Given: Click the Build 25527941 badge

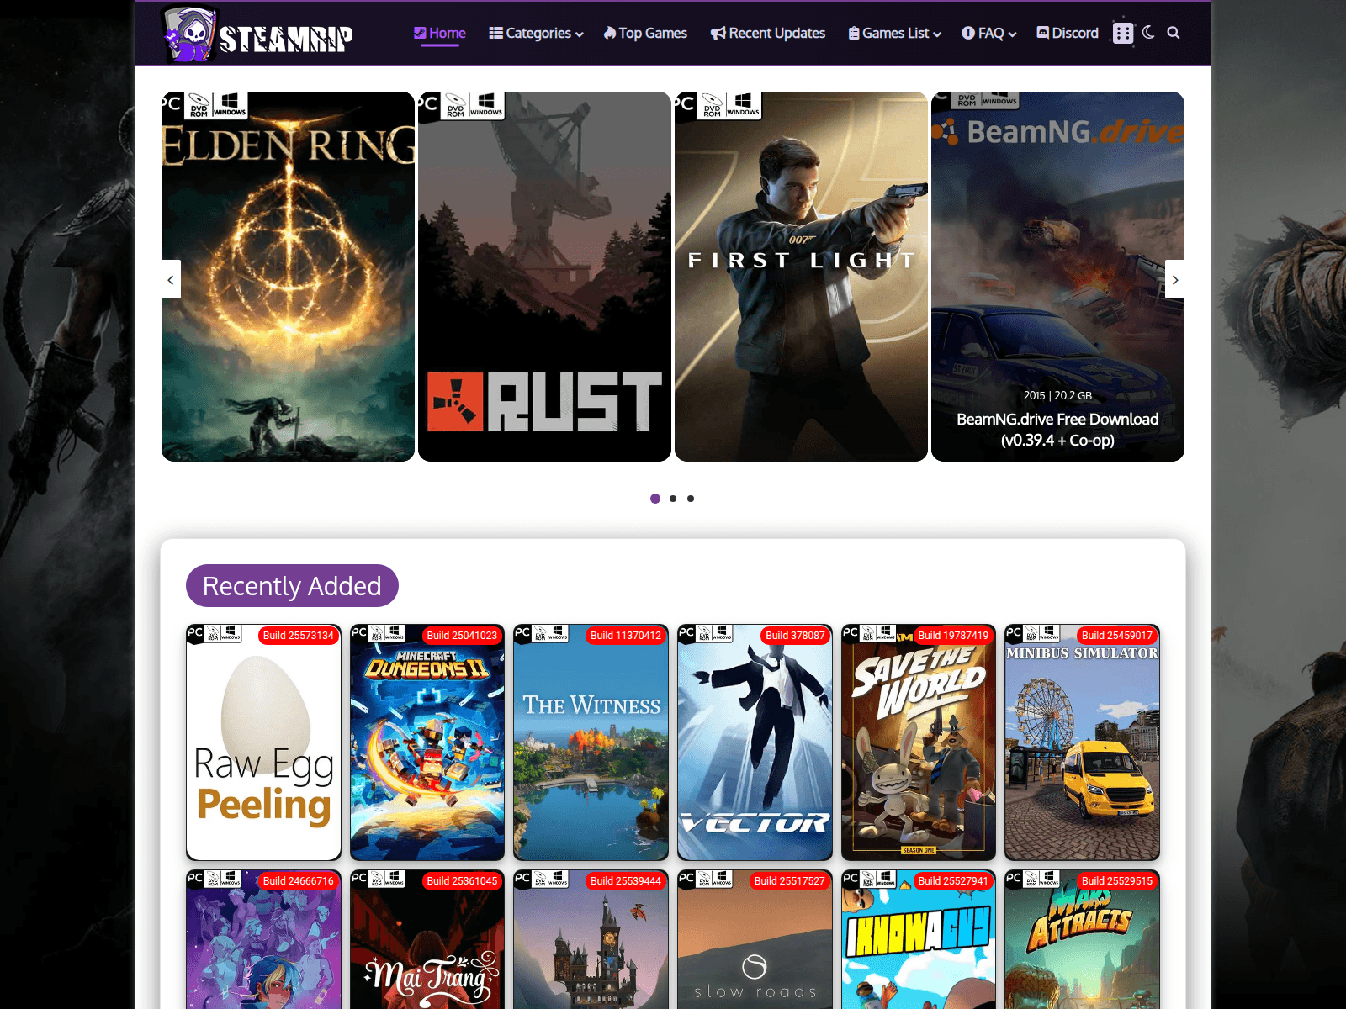Looking at the screenshot, I should coord(953,881).
